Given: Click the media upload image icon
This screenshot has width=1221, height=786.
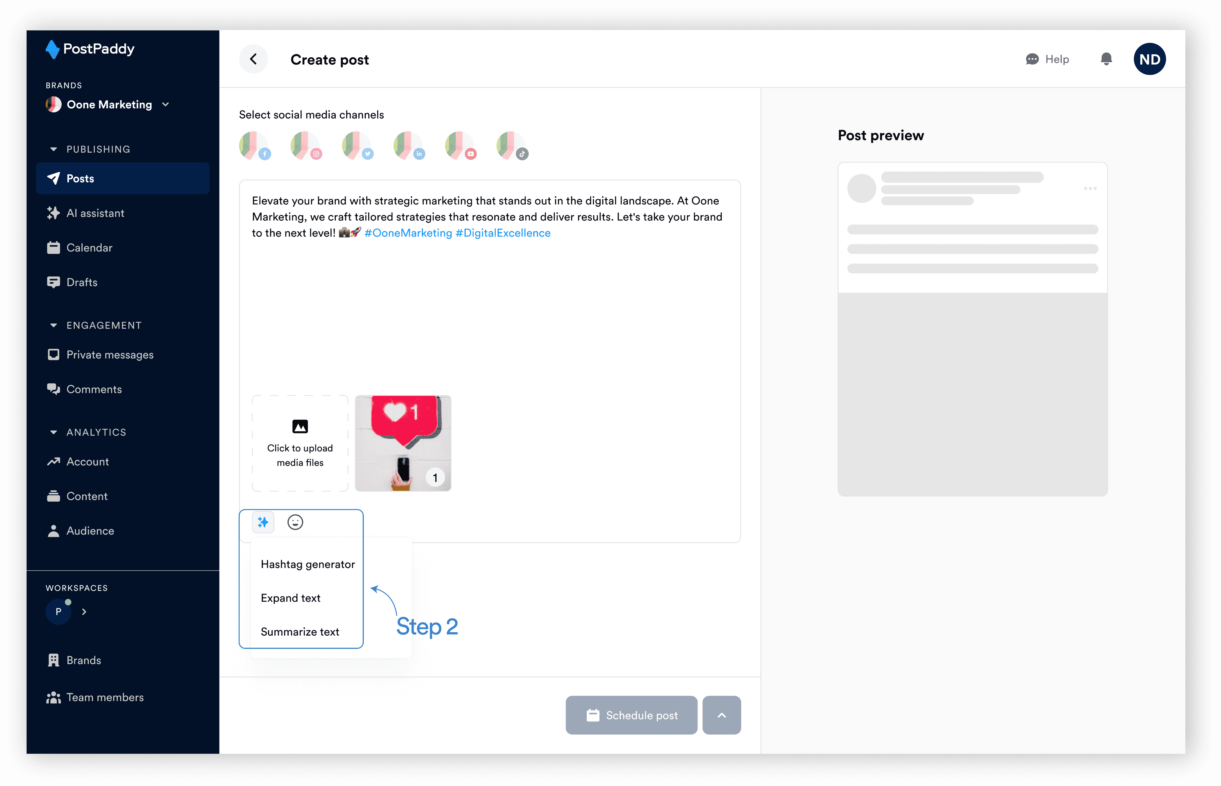Looking at the screenshot, I should click(300, 426).
